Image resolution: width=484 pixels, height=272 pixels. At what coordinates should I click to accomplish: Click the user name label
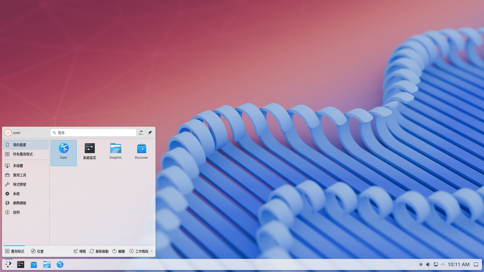(x=17, y=133)
